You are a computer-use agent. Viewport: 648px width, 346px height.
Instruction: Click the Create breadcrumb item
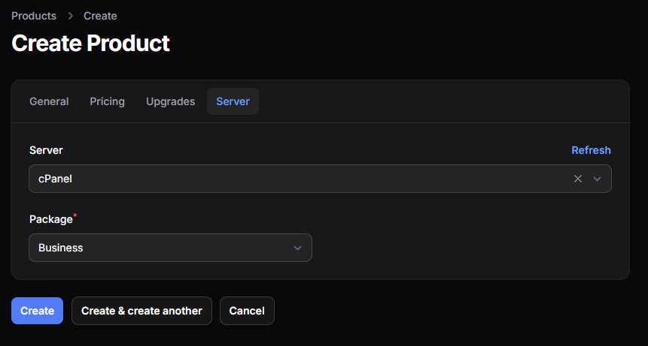(x=100, y=16)
